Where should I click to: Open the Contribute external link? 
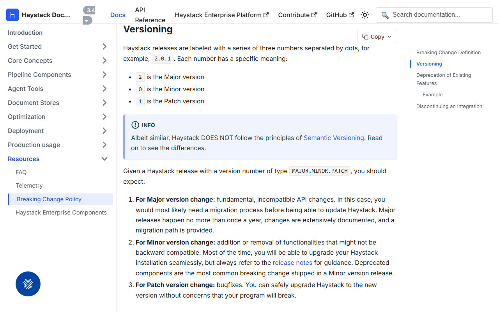(297, 15)
